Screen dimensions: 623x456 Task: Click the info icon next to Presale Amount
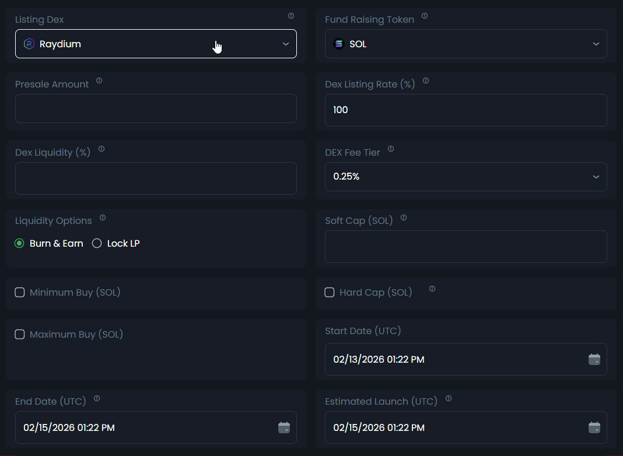[x=99, y=80]
